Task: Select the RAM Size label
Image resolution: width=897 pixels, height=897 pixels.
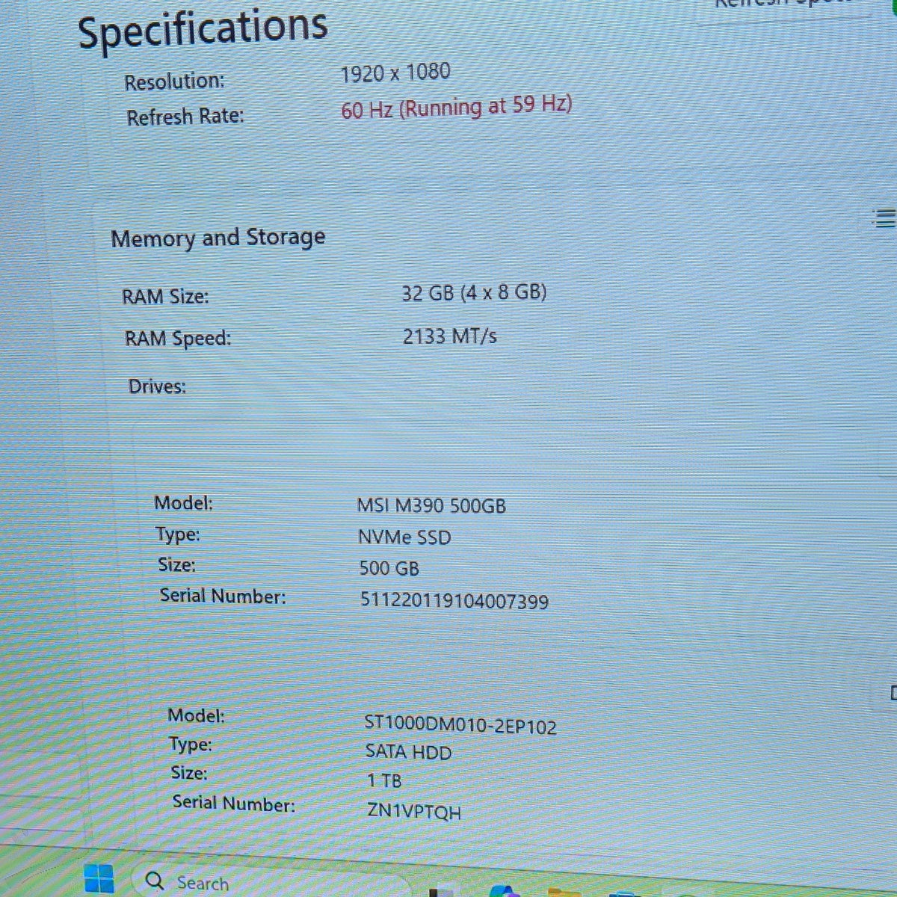Action: pos(165,297)
